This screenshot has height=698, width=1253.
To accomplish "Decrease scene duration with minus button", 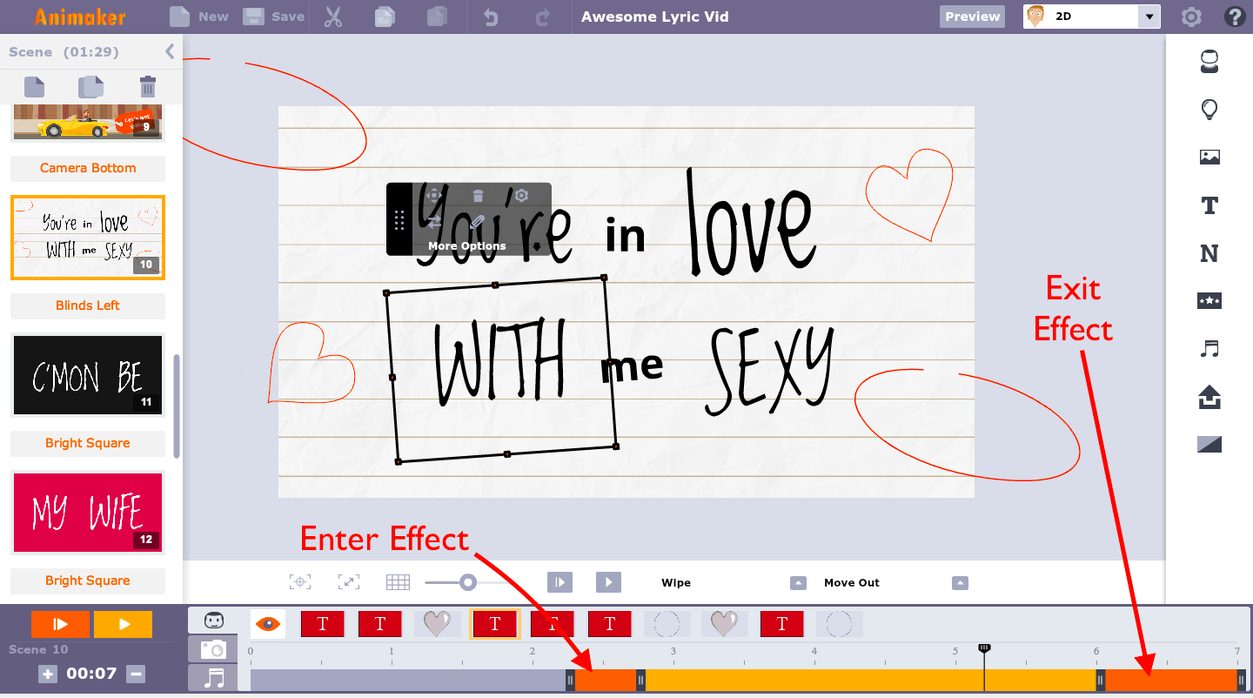I will [135, 674].
